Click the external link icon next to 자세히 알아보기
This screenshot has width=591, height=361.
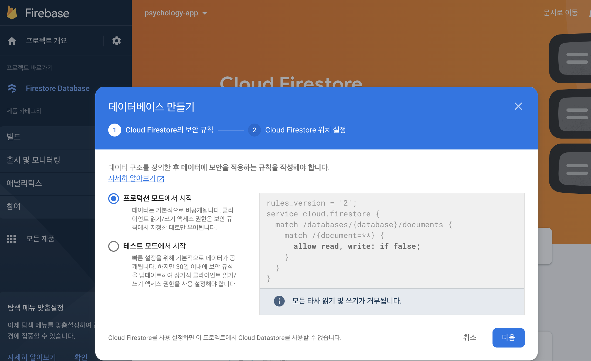(161, 179)
